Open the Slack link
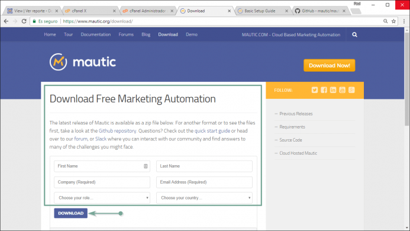 [101, 139]
